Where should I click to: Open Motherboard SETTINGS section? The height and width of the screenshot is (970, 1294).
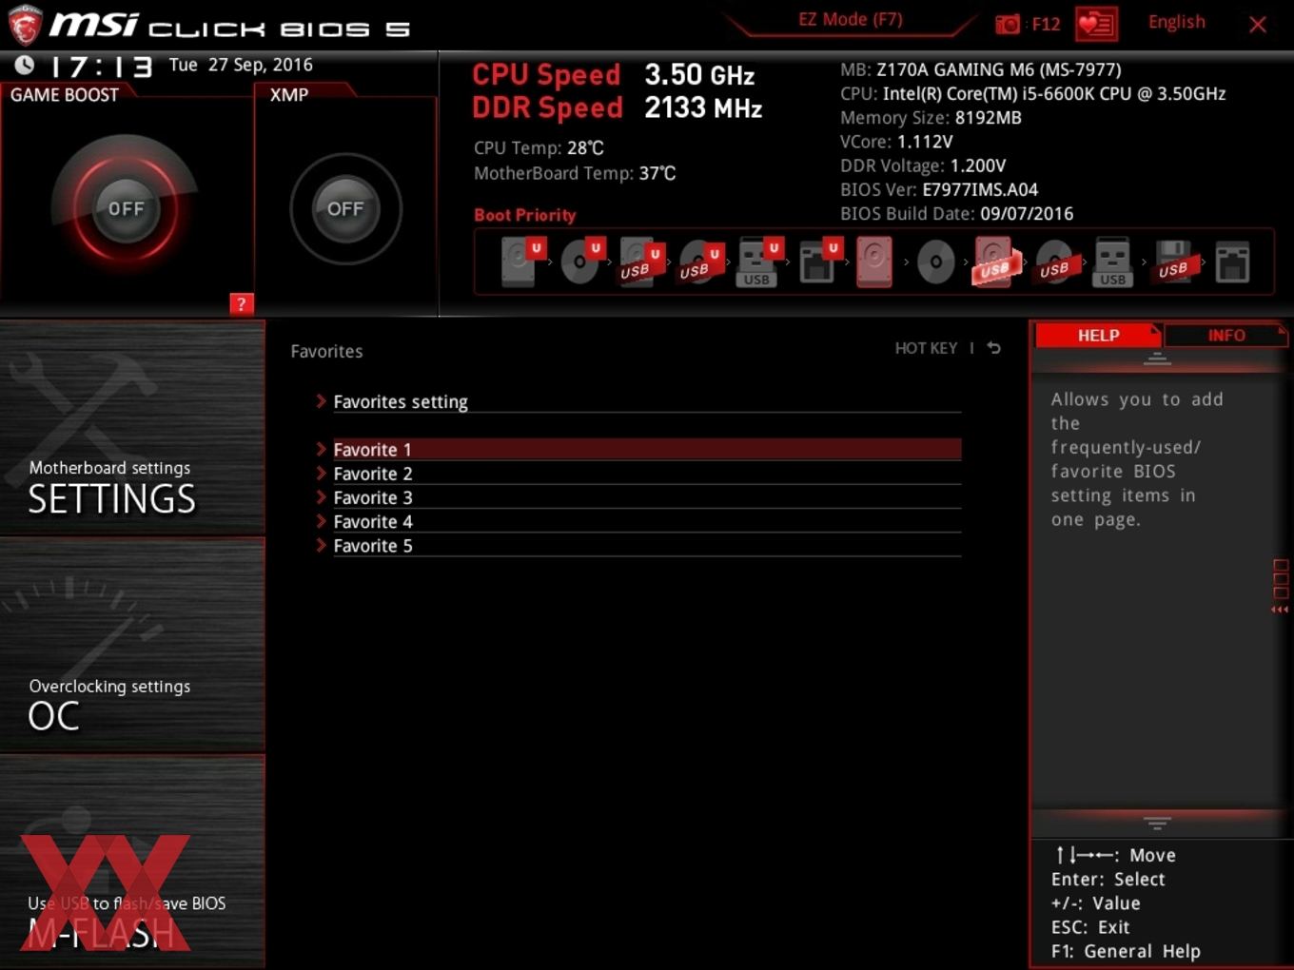point(132,428)
